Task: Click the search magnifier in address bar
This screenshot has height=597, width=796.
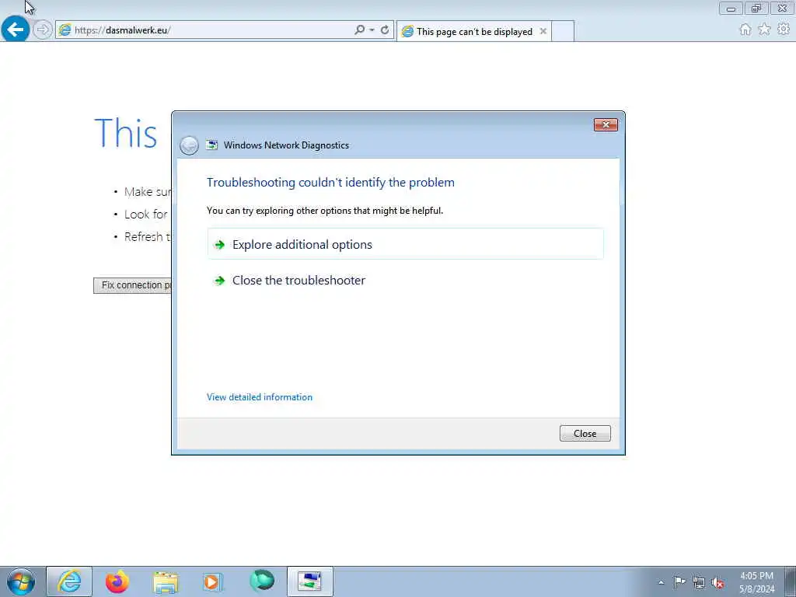Action: [359, 30]
